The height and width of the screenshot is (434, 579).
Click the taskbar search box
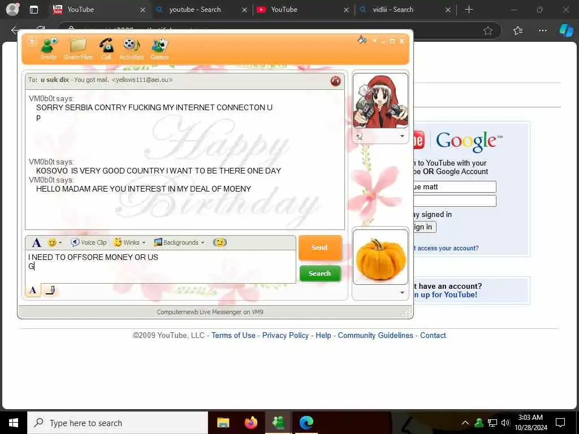(x=118, y=423)
